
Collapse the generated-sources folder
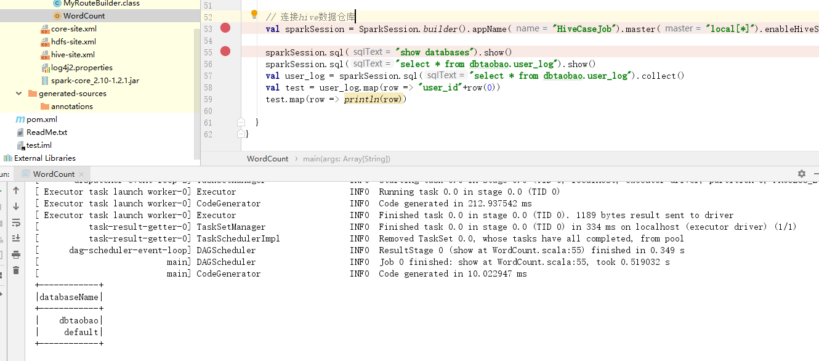[19, 94]
